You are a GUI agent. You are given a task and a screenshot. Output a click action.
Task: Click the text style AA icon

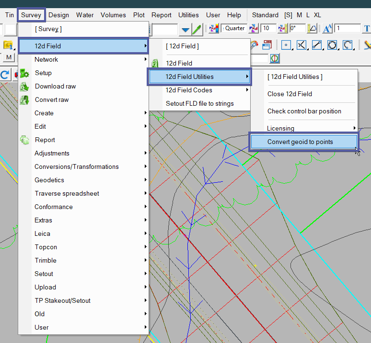point(327,29)
